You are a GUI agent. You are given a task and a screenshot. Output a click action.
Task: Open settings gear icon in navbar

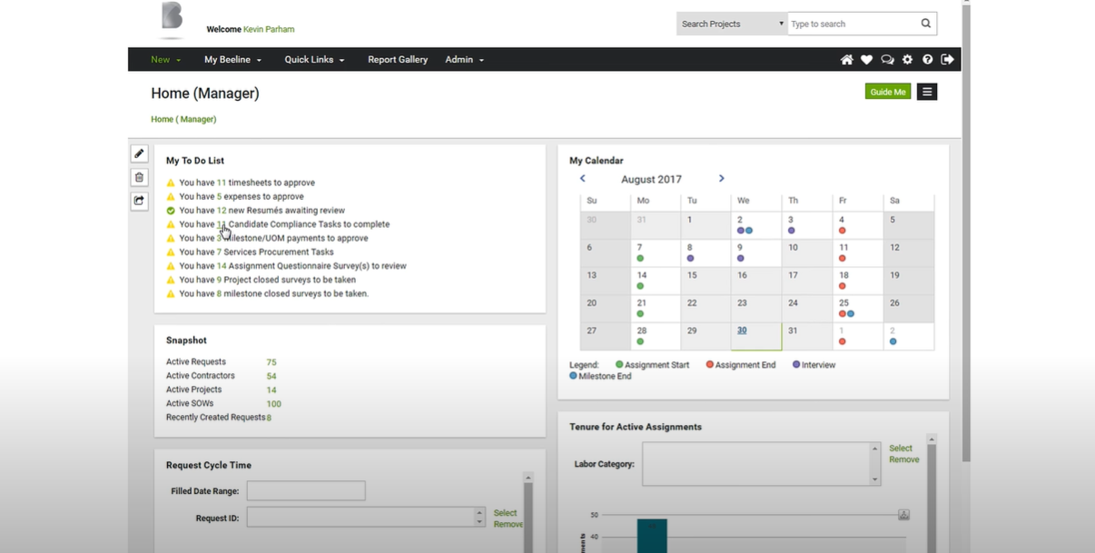(907, 60)
